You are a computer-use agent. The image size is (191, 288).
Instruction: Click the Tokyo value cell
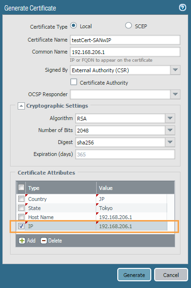[x=132, y=208]
